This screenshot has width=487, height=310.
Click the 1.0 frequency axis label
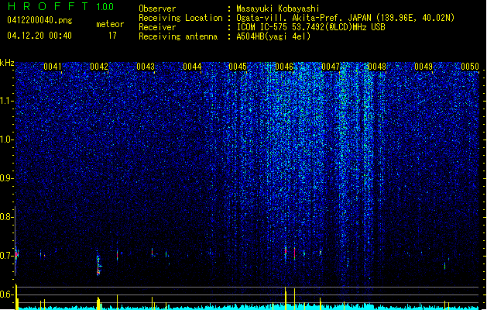tap(6, 139)
